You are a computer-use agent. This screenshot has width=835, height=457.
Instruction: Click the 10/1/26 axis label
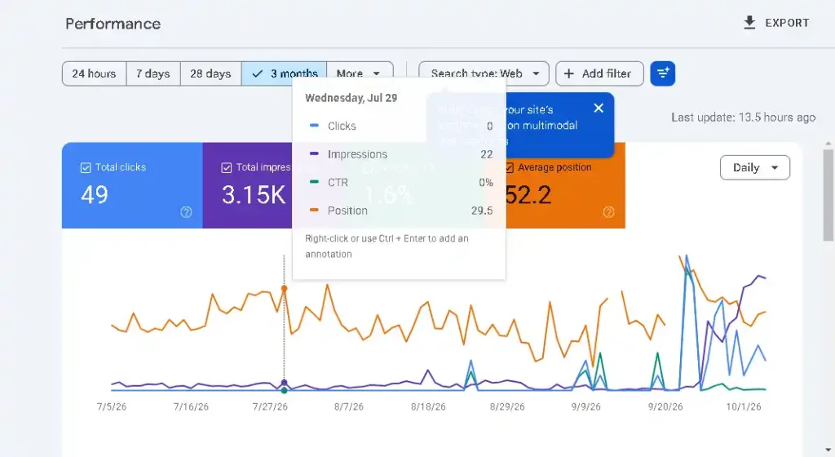(x=744, y=407)
